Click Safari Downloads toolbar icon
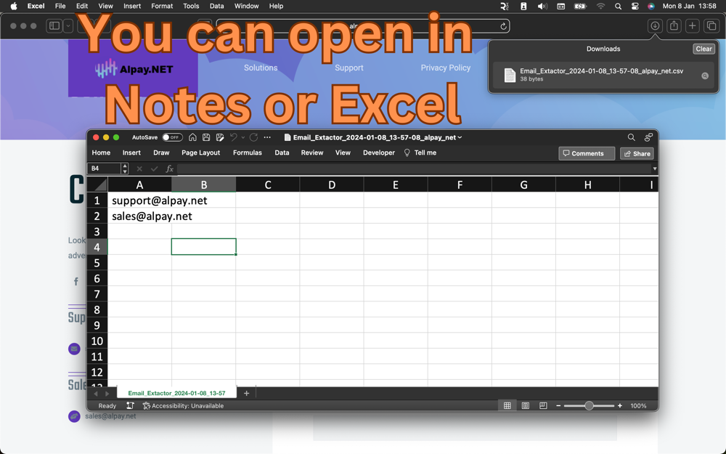 [655, 26]
